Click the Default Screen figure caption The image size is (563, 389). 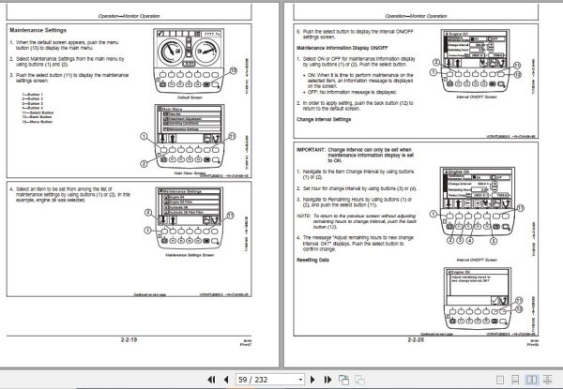190,97
